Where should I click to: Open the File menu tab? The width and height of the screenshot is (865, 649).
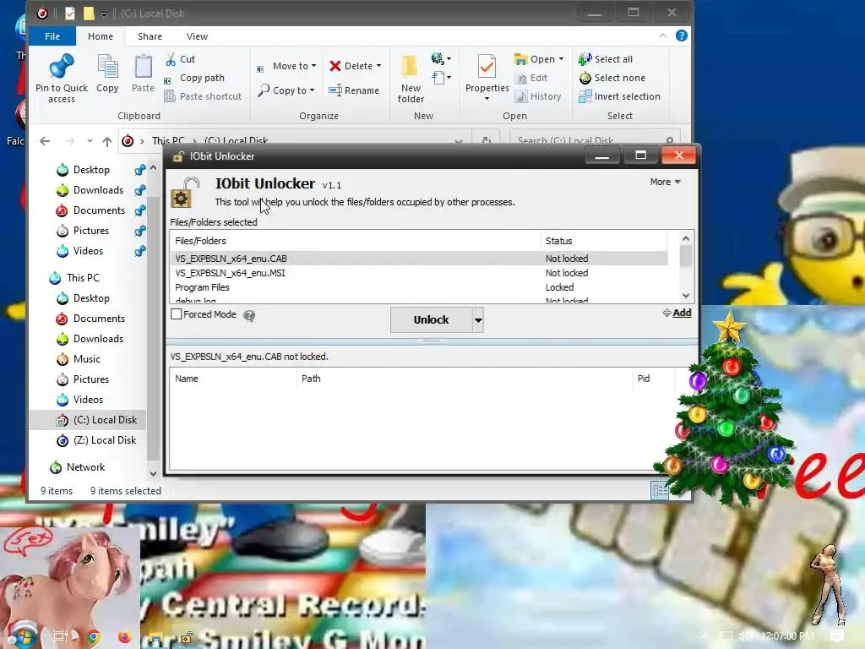pos(52,36)
